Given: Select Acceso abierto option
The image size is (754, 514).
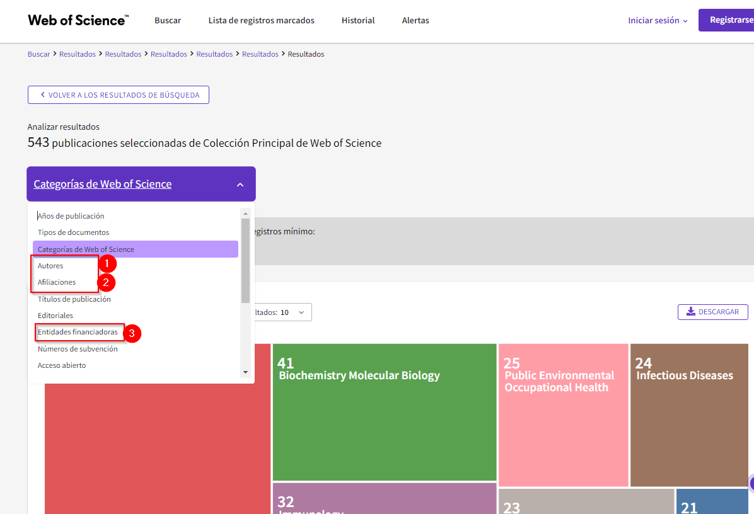Looking at the screenshot, I should pos(62,365).
